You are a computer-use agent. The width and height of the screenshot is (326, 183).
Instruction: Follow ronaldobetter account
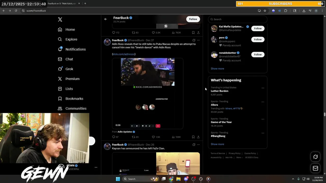pyautogui.click(x=258, y=54)
